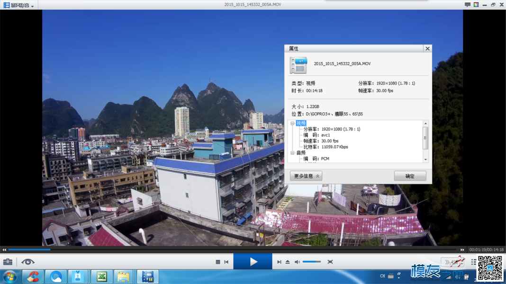The width and height of the screenshot is (506, 284).
Task: Open the playlist list icon
Action: tap(473, 262)
